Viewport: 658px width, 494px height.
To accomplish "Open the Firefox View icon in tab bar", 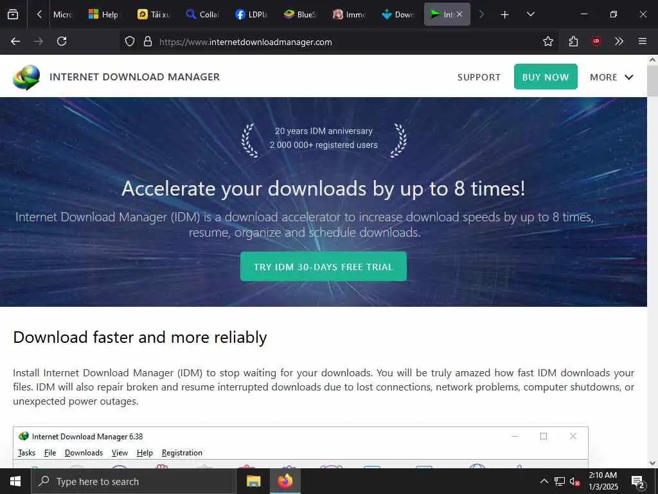I will coord(13,14).
